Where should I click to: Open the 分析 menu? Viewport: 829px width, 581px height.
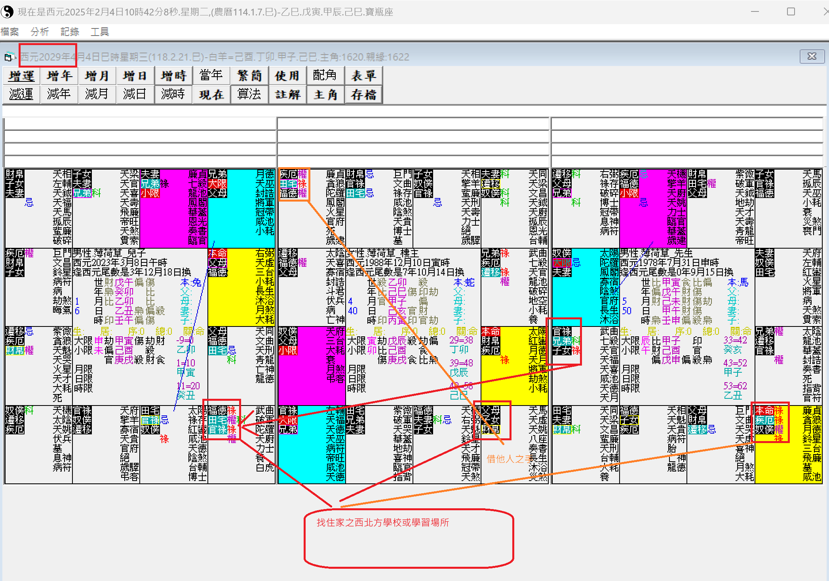(40, 32)
